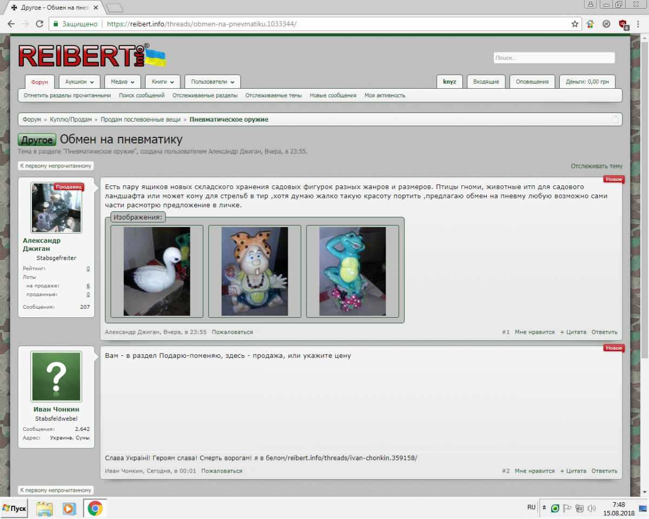The image size is (649, 519).
Task: Open the Александр Джиган username in sidebar
Action: point(42,245)
